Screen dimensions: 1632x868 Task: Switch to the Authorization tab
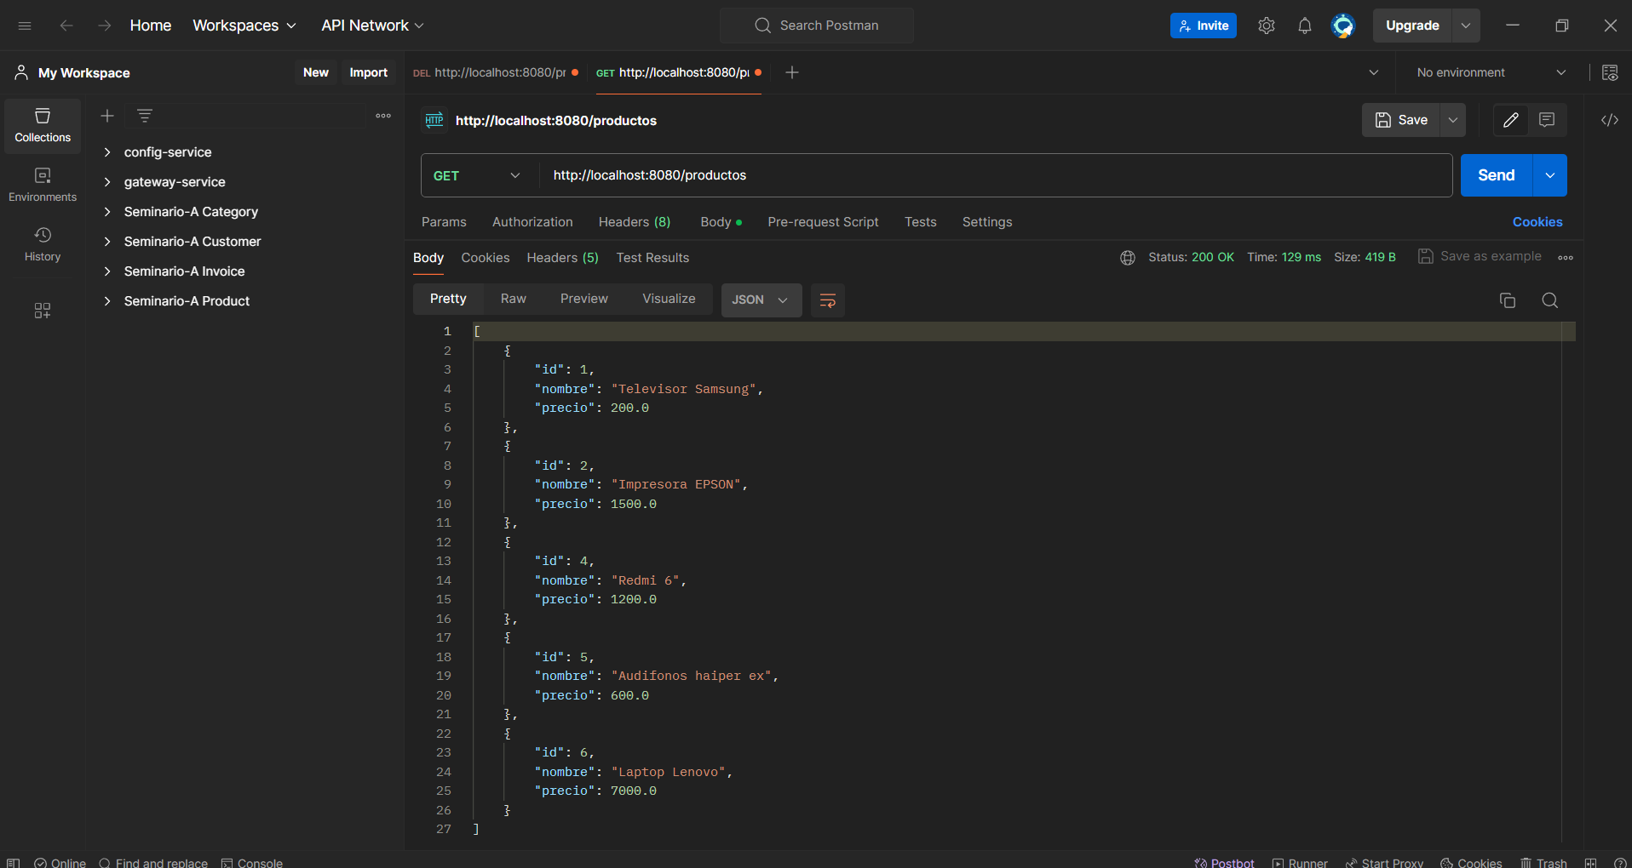(532, 222)
